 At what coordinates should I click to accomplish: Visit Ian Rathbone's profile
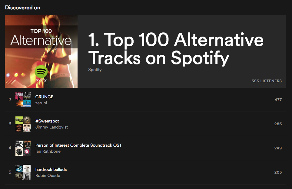[x=48, y=151]
